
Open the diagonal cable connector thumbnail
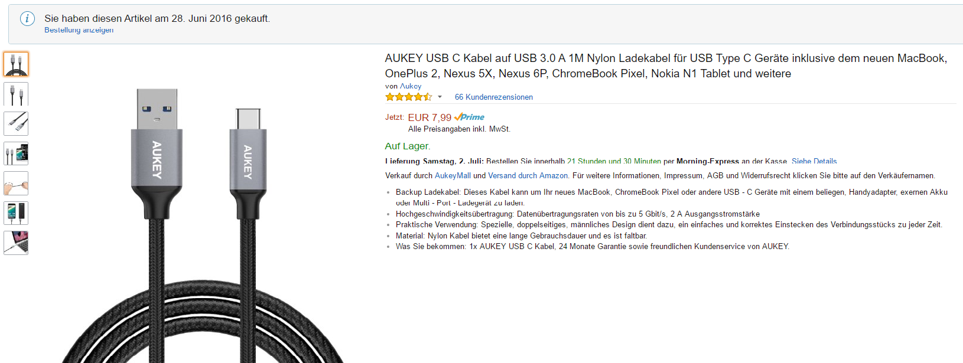[x=16, y=124]
